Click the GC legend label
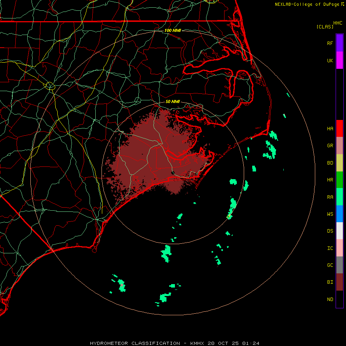This screenshot has height=346, width=346. coord(330,265)
